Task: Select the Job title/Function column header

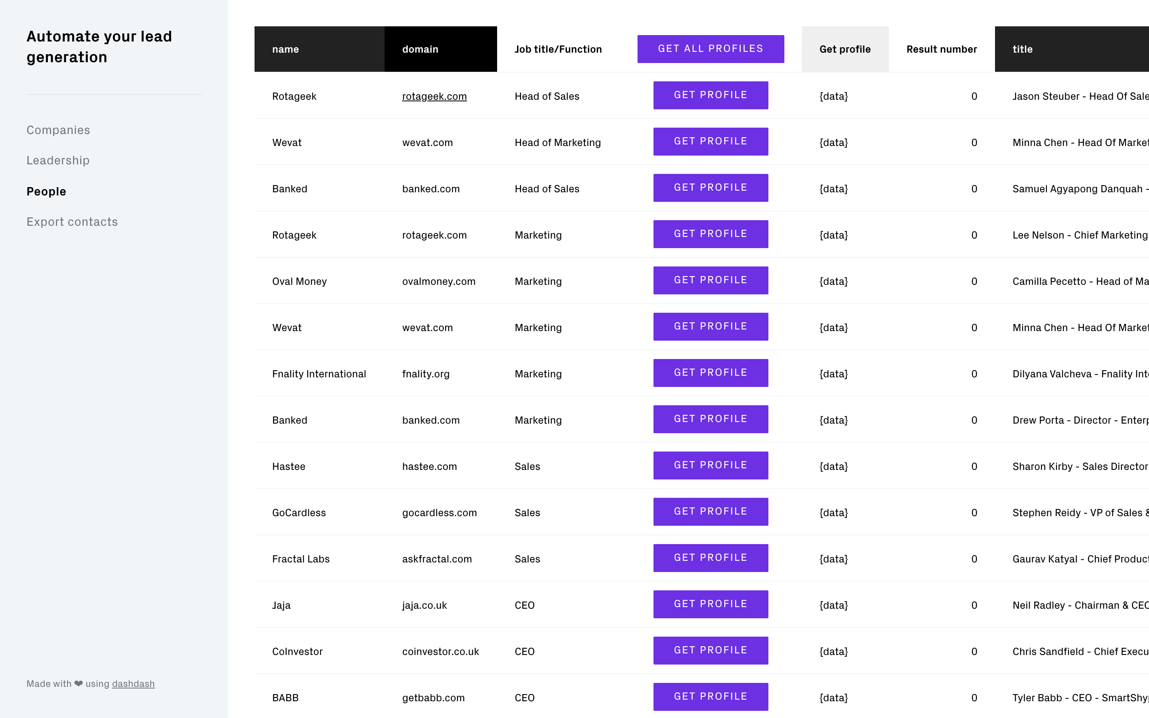Action: 558,49
